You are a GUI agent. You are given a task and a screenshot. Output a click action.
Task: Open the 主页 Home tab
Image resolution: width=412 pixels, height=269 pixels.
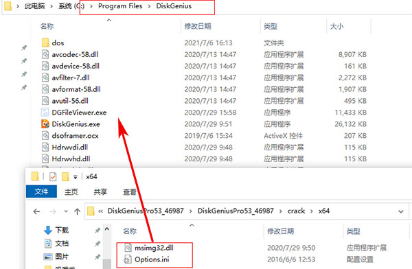(71, 192)
